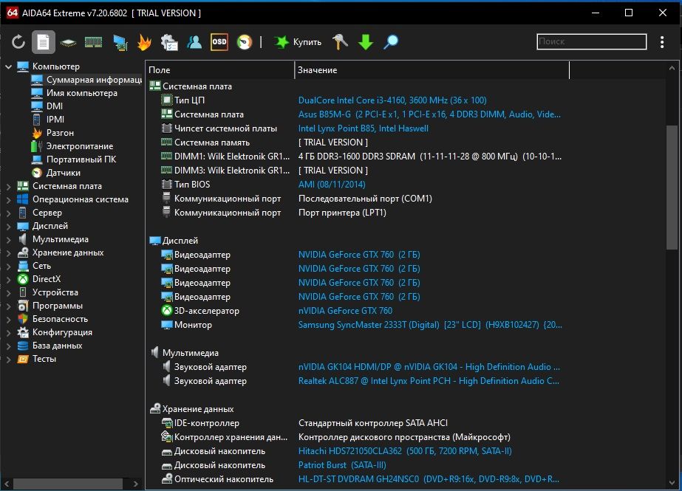Expand the Дисплей tree node

coord(8,227)
